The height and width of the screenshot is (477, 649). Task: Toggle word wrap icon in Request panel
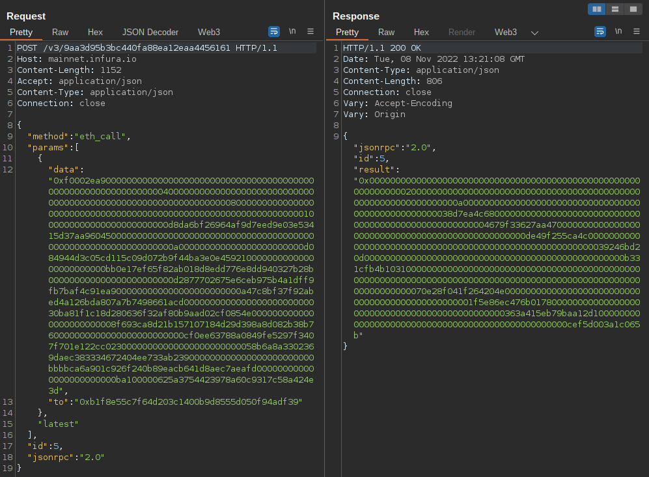pyautogui.click(x=274, y=31)
